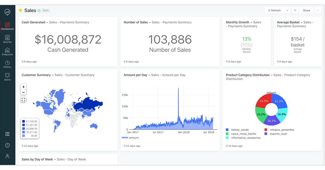Click the flynn tag label

45,11
